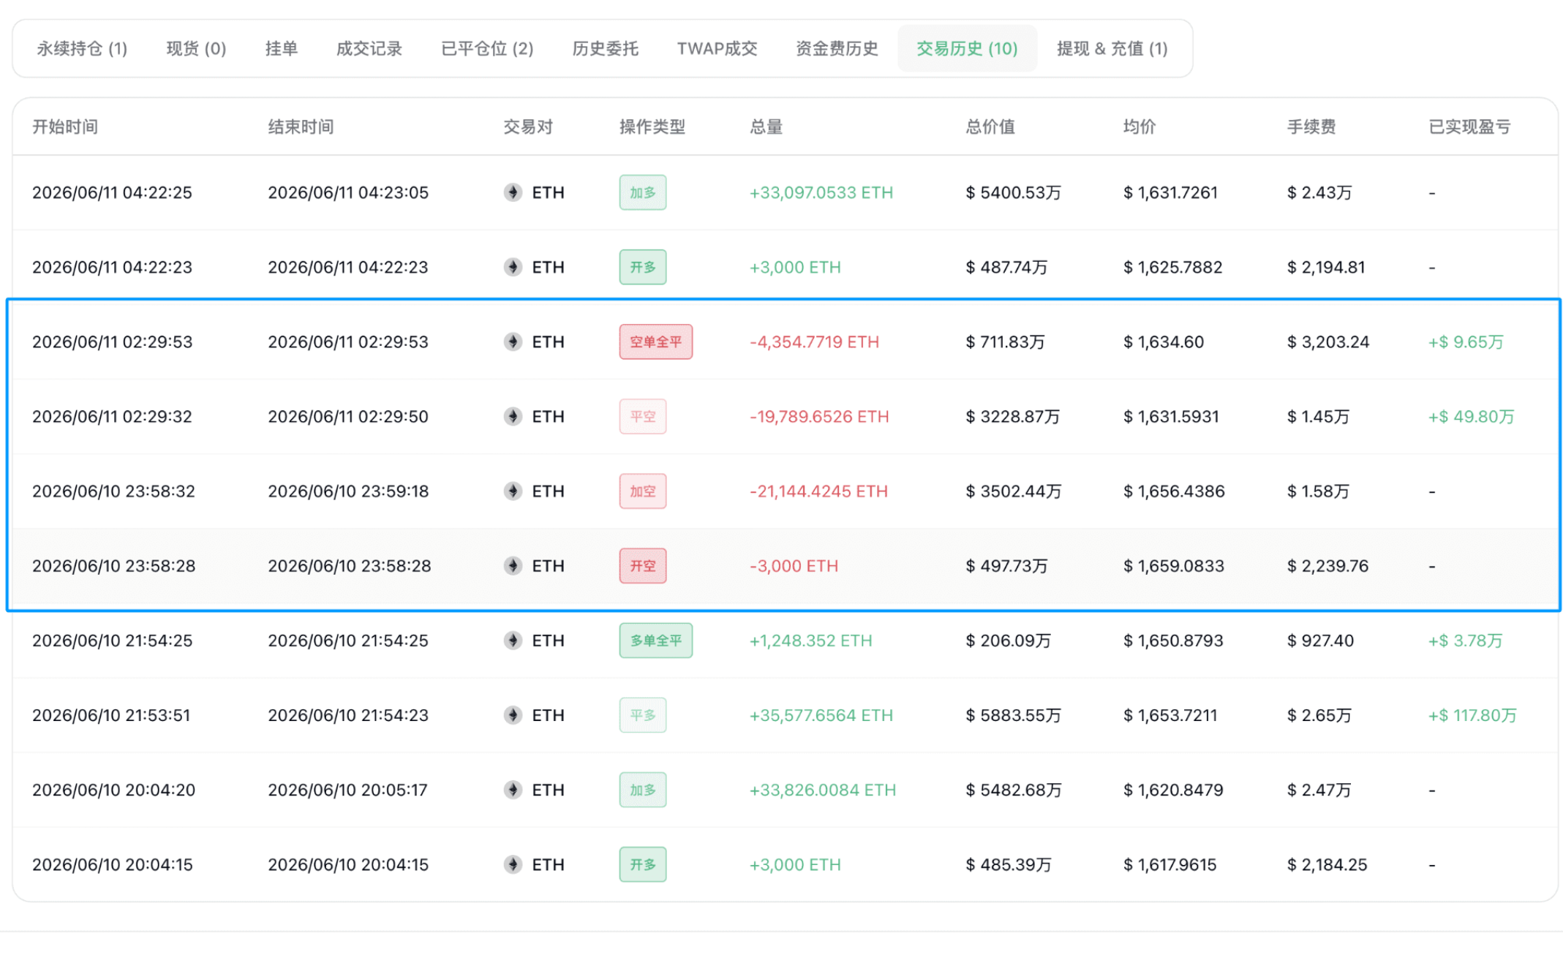Open the 资金费历史 tab
The image size is (1563, 974).
click(837, 48)
